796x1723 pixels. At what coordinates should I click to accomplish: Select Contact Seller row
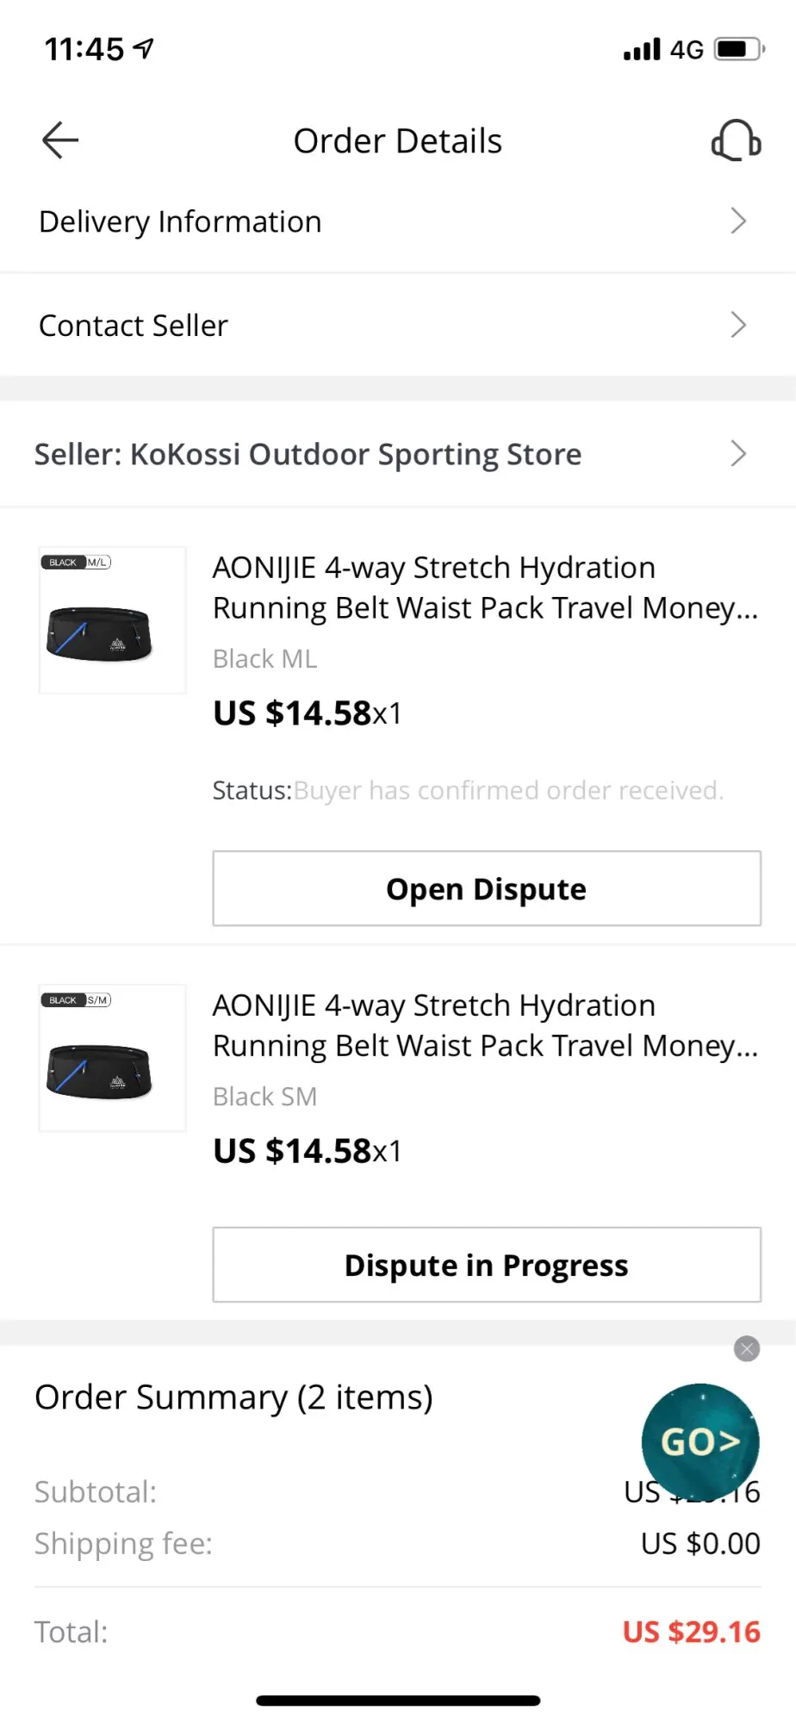tap(134, 326)
